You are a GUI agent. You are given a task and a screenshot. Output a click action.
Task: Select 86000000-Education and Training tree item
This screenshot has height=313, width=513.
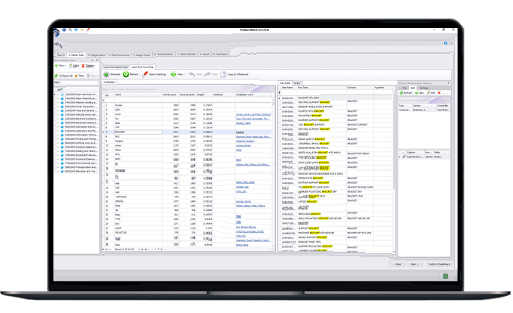(81, 171)
